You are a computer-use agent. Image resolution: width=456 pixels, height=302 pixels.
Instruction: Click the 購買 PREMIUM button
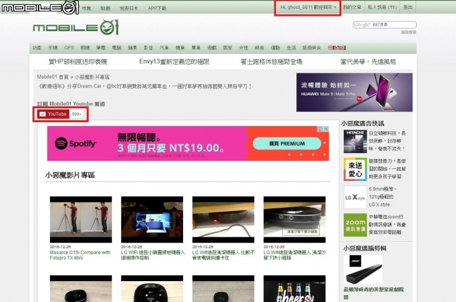coord(287,144)
